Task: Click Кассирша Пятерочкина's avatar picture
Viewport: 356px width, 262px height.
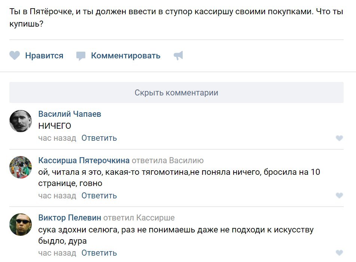Action: coord(21,167)
